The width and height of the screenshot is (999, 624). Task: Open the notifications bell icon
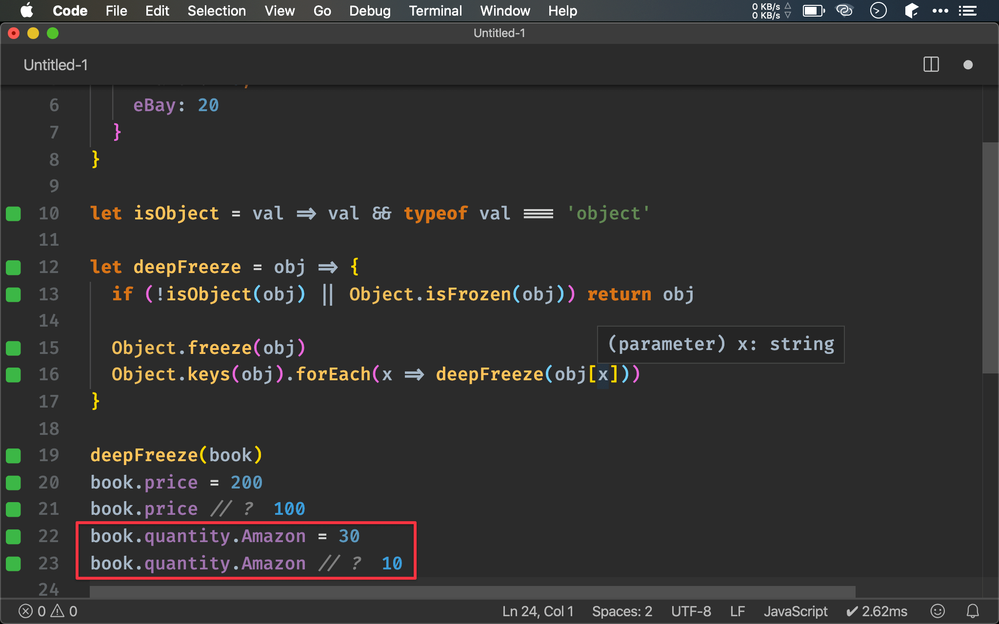pyautogui.click(x=973, y=611)
